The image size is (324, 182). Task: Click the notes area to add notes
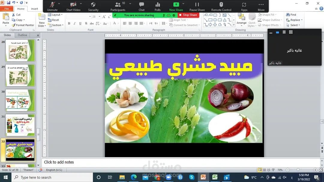coord(181,162)
